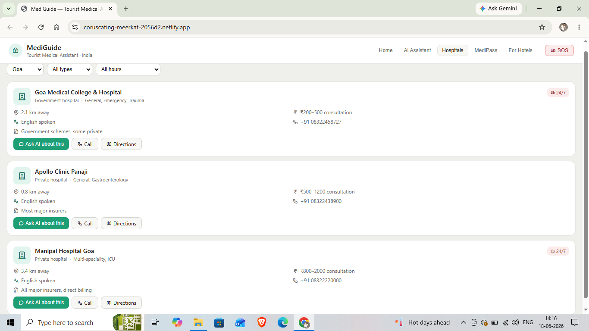
Task: Click the phone icon next to +91 08322220000
Action: (x=295, y=281)
